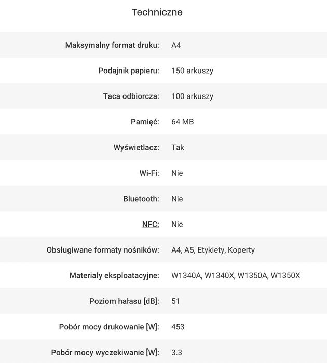The height and width of the screenshot is (363, 327).
Task: Click the 64 MB memory value
Action: pos(182,122)
